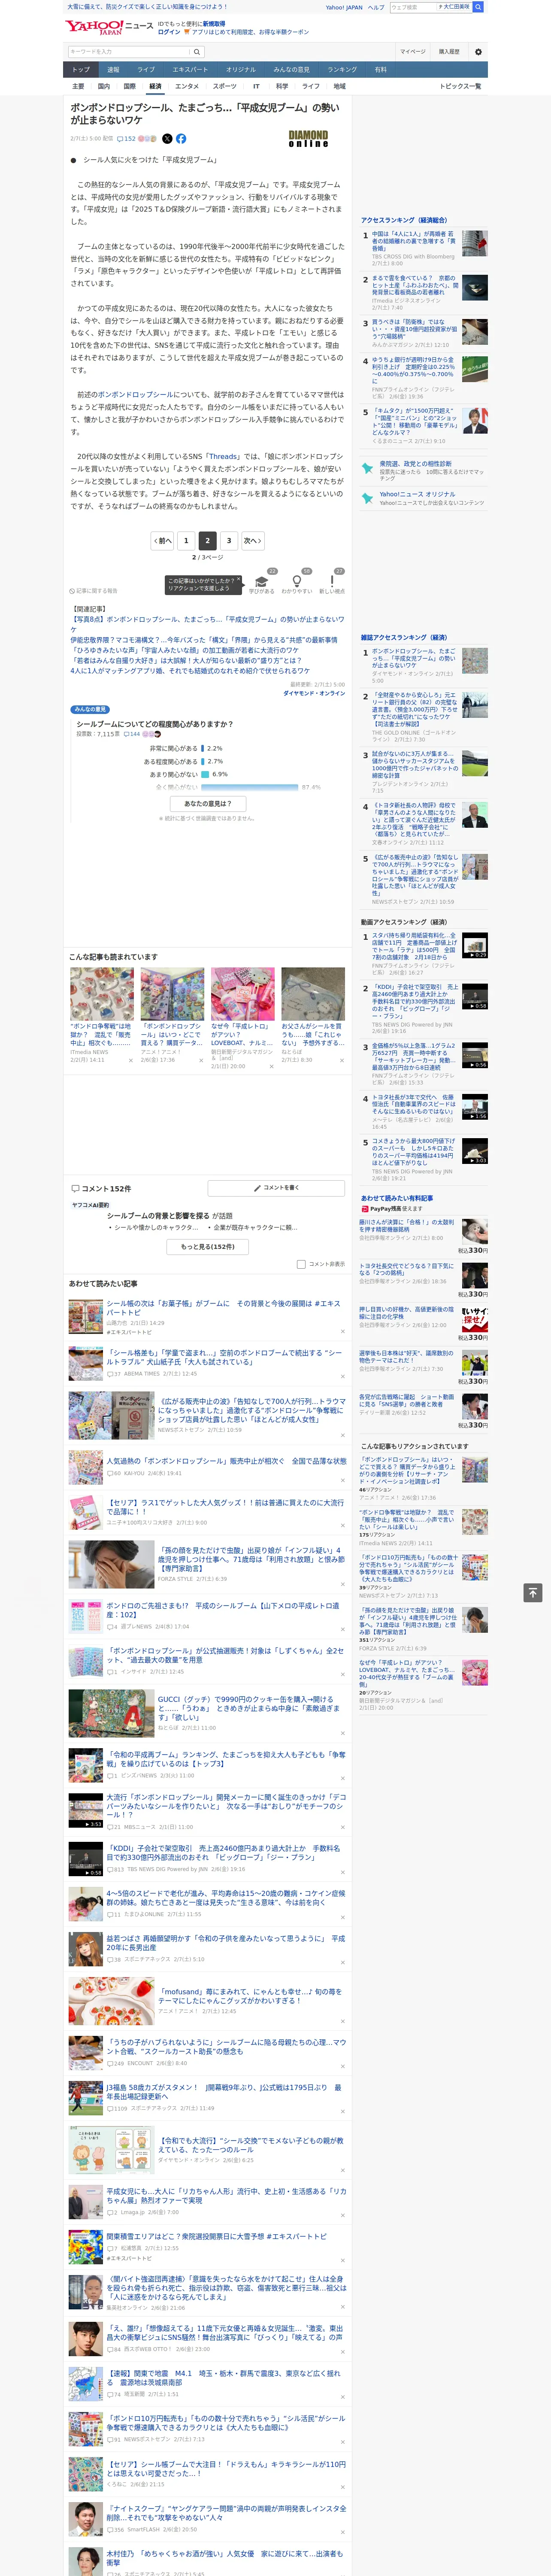Open トピックス一覧 link
Screen dimensions: 551x2576
pyautogui.click(x=460, y=86)
